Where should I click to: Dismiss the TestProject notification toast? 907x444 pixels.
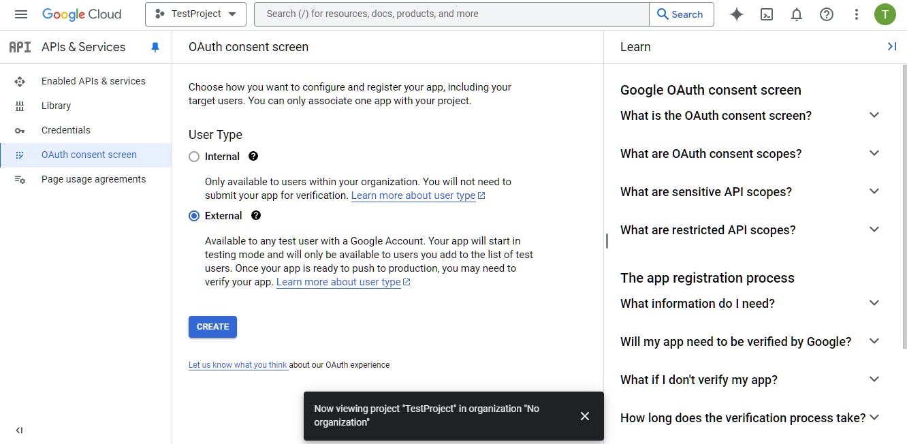coord(585,416)
